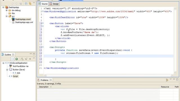180x101 pixels.
Task: Toggle alphabetical sort in Outline toolbar
Action: pos(22,59)
